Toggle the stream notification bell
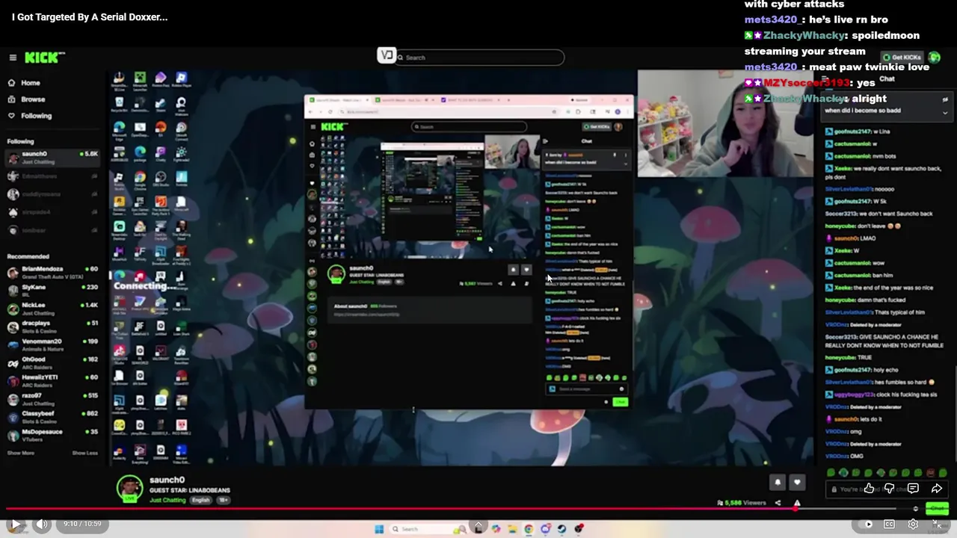957x538 pixels. click(778, 483)
